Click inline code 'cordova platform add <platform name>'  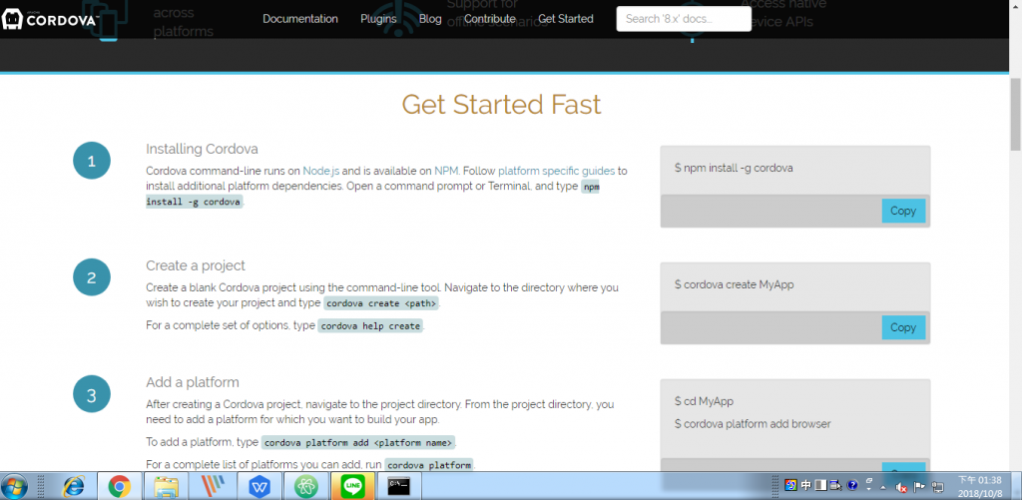coord(358,442)
